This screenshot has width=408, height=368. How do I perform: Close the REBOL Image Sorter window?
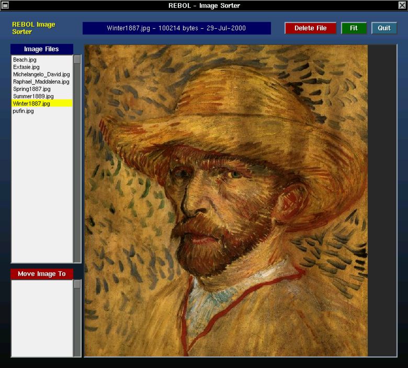(402, 5)
